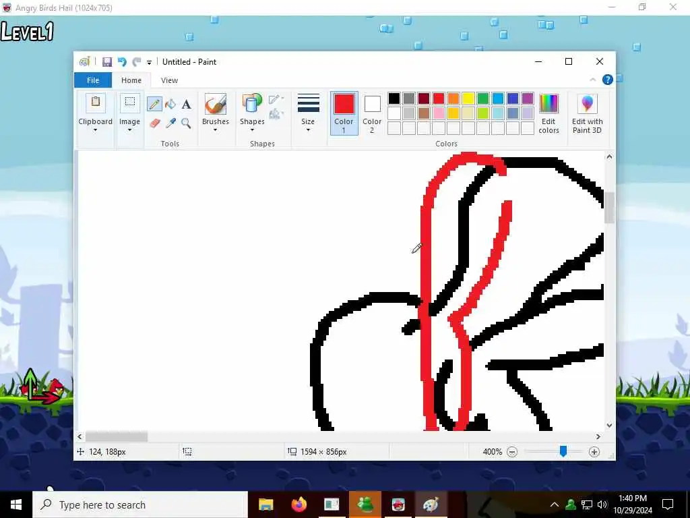
Task: Open the shape Outline dropdown
Action: tap(276, 99)
